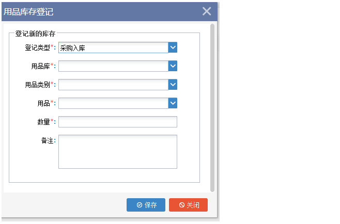Click the 登记类型 label

40,47
